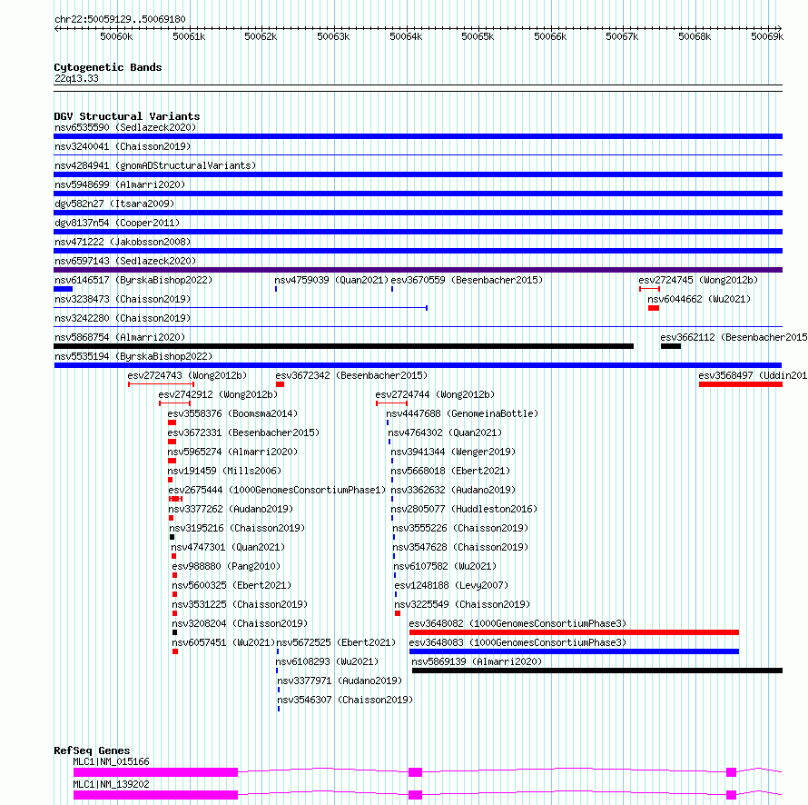Image resolution: width=808 pixels, height=805 pixels.
Task: Open nsv5668018 (Ebert2021) variant
Action: pos(450,471)
